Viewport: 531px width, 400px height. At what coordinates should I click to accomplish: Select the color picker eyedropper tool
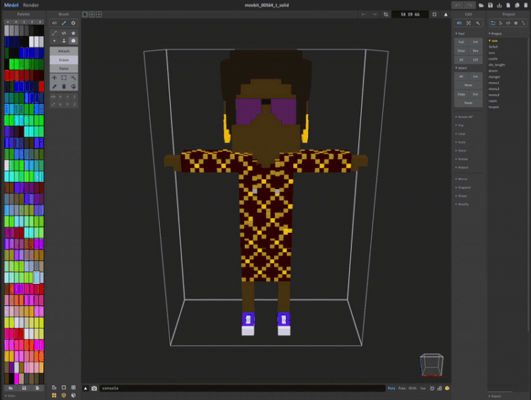tap(55, 86)
